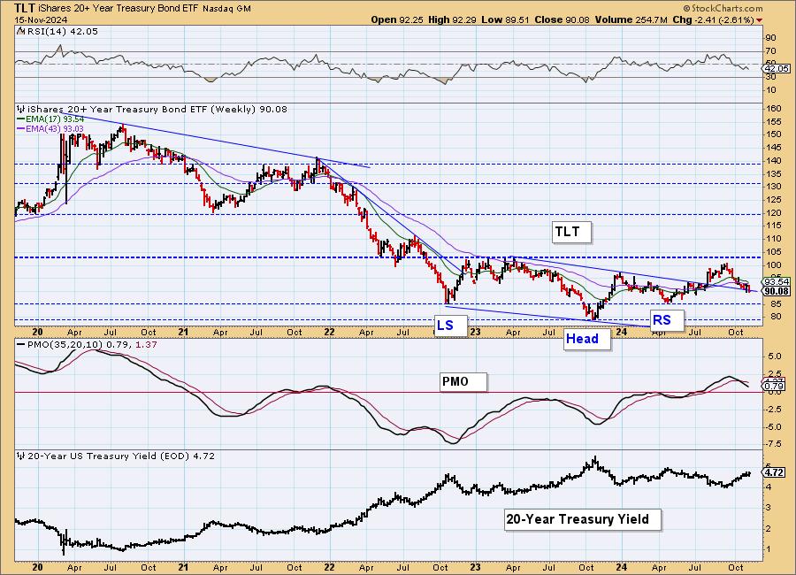This screenshot has width=796, height=575.
Task: Click the Chg -2.41 (-2.61%) value
Action: pos(713,19)
